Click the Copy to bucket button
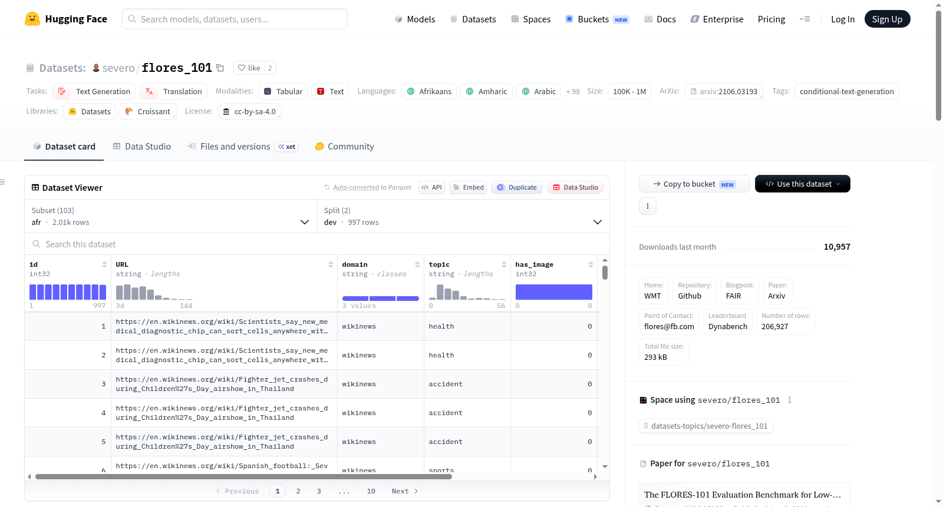943x507 pixels. (x=694, y=184)
